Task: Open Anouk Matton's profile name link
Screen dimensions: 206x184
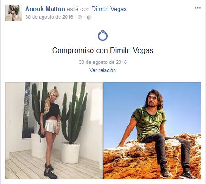Action: point(45,9)
